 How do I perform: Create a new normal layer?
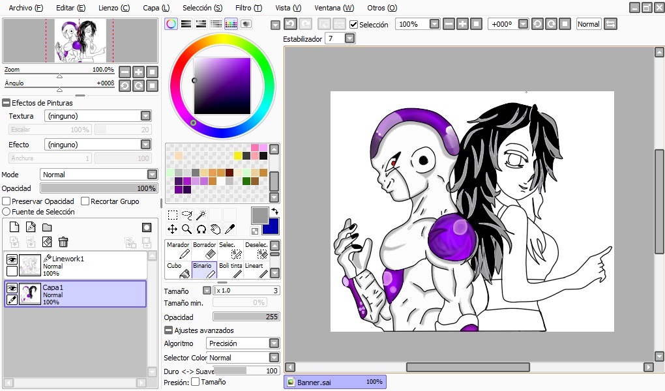click(x=14, y=227)
